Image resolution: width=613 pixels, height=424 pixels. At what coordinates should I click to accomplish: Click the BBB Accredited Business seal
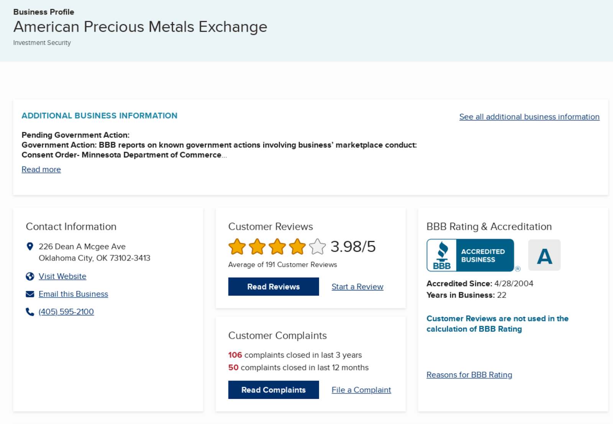pos(470,255)
